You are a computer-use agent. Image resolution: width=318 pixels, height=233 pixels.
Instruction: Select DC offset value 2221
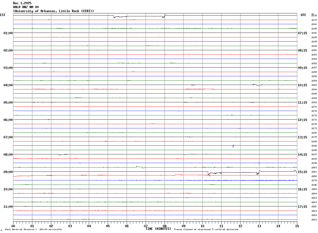pos(314,206)
